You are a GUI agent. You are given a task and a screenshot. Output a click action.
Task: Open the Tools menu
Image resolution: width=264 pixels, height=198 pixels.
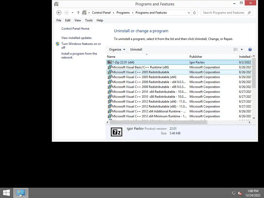89,20
